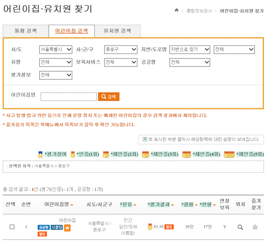Open the 시/도 dropdown showing 서울특별시
The height and width of the screenshot is (241, 268).
click(55, 50)
